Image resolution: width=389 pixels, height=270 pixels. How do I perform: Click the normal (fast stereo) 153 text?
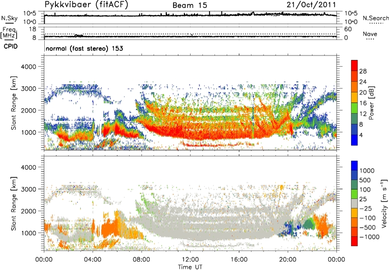84,48
